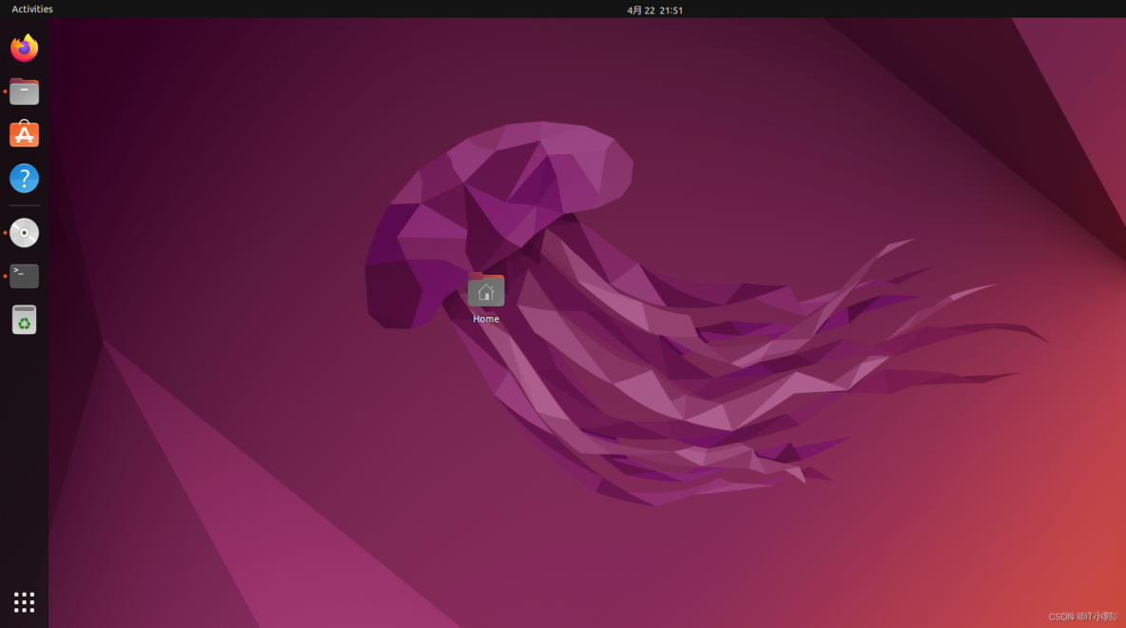Select the Home folder desktop icon
The width and height of the screenshot is (1126, 628).
[486, 289]
